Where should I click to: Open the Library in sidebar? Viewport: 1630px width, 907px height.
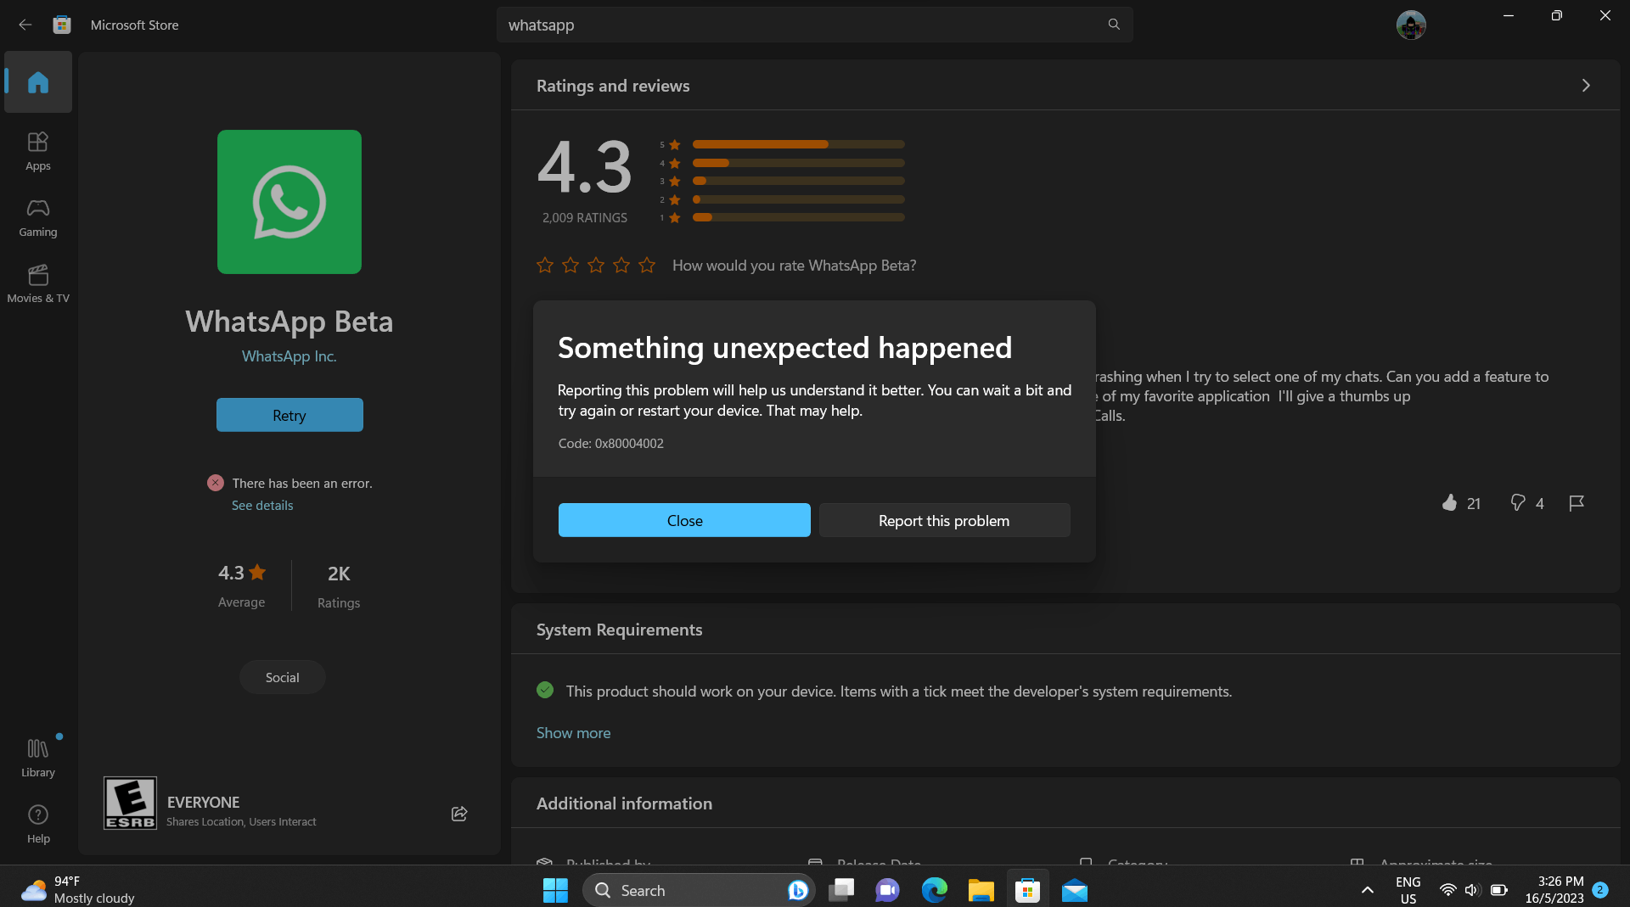pos(38,758)
